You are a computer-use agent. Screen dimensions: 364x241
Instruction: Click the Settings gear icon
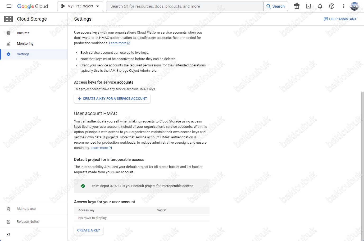tap(8, 54)
